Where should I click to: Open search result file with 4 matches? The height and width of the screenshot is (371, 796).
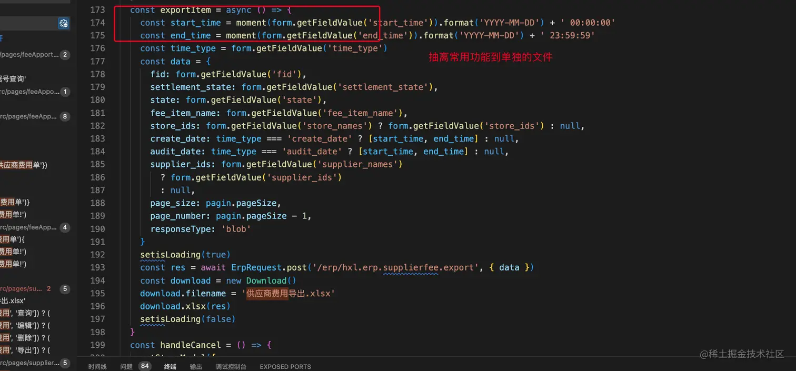click(x=35, y=227)
